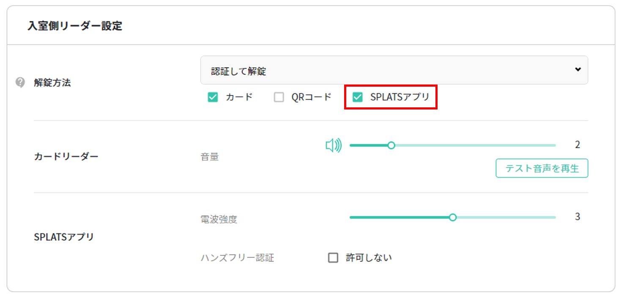Enable the QRコード checkbox
Image resolution: width=624 pixels, height=298 pixels.
(279, 98)
